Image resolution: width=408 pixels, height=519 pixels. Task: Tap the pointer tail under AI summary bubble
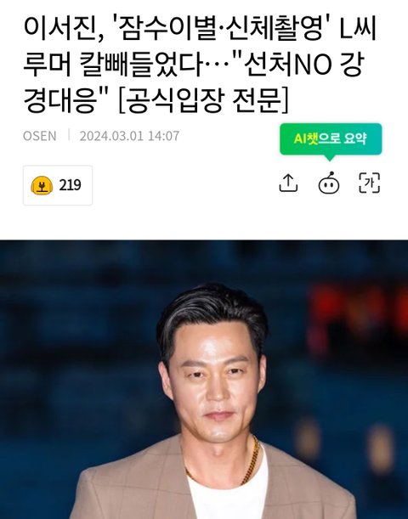(x=329, y=158)
